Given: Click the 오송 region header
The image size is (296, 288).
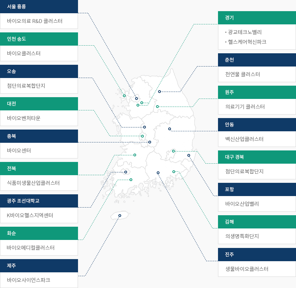Looking at the screenshot, I should tap(39, 71).
